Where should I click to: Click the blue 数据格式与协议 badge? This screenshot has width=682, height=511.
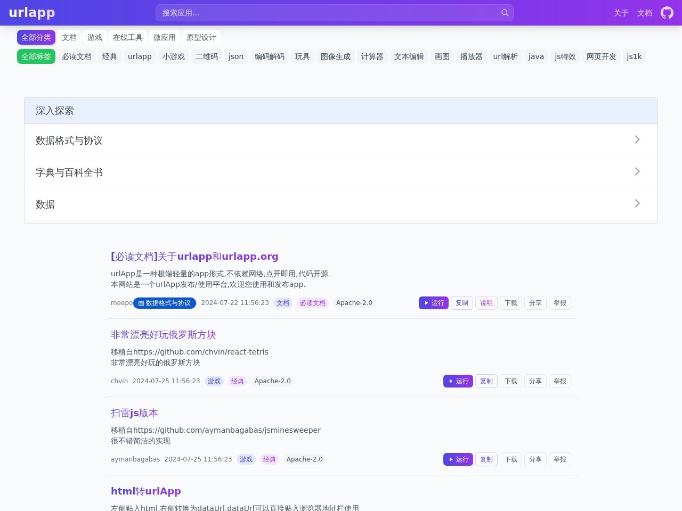click(x=165, y=303)
